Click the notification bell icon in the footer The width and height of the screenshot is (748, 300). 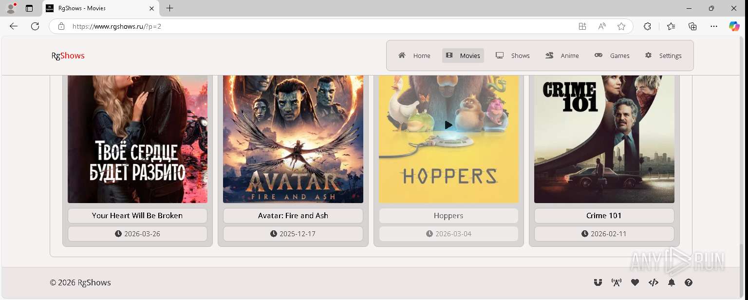672,282
